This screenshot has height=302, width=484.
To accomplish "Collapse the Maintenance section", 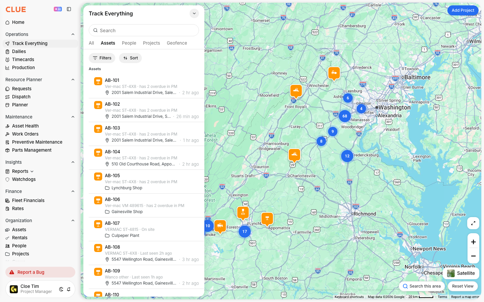I will tap(73, 117).
